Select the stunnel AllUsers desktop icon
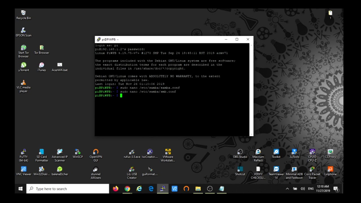Screen dimensions: 361x203 click(96, 173)
